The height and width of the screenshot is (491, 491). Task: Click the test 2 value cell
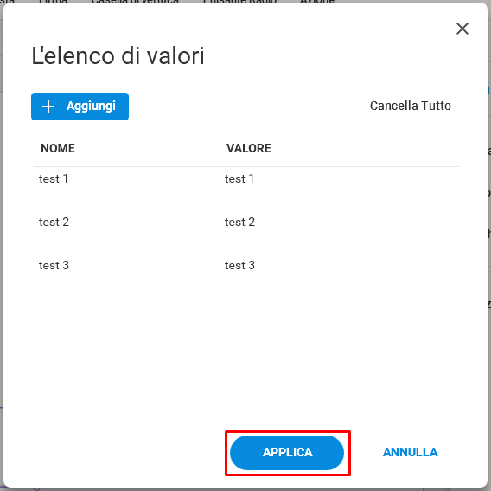239,223
